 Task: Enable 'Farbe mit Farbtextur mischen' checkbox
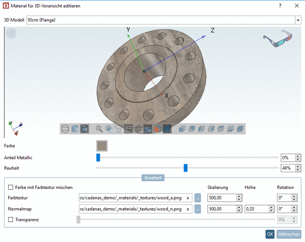click(11, 187)
